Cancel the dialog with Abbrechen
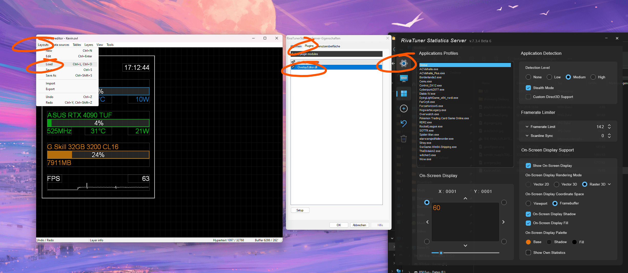The image size is (628, 273). pos(359,225)
